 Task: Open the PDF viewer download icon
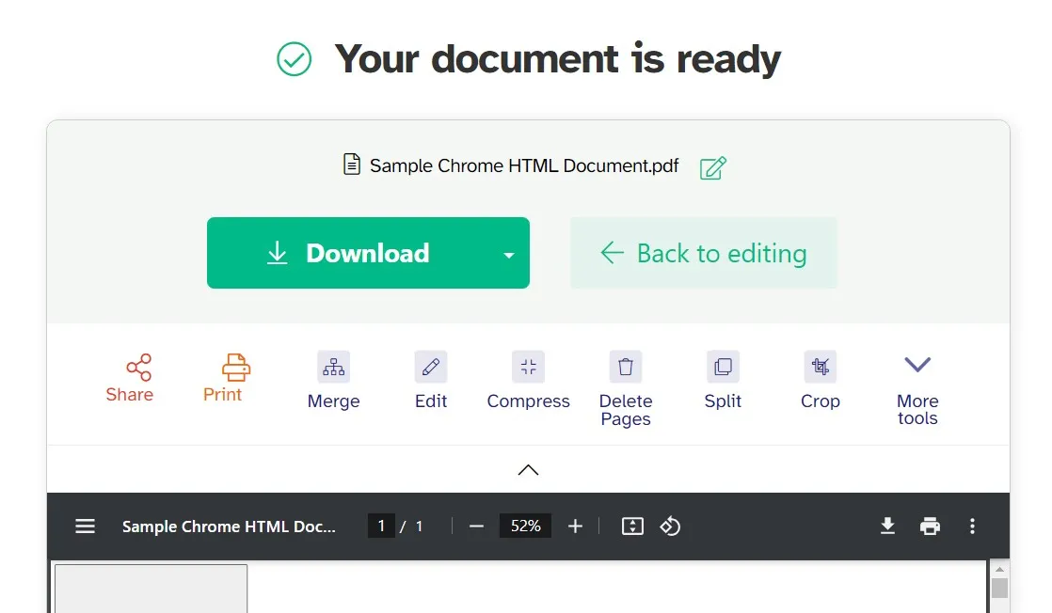(x=887, y=527)
